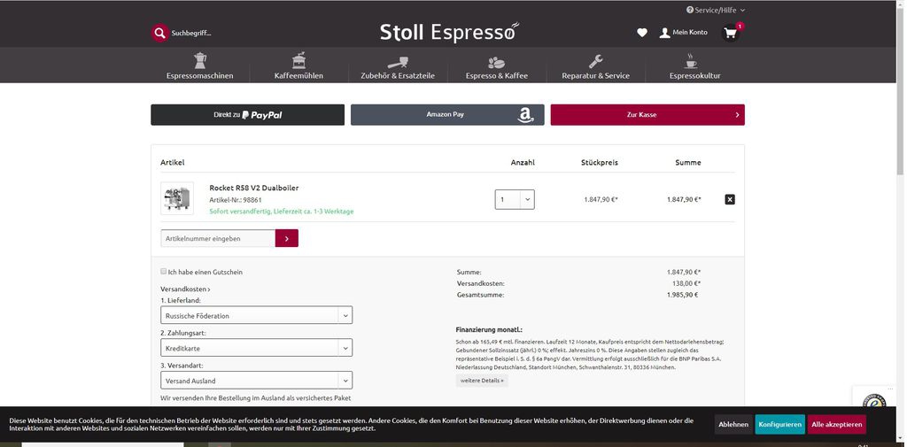Open the Anzahl quantity dropdown
This screenshot has width=907, height=447.
(x=515, y=199)
